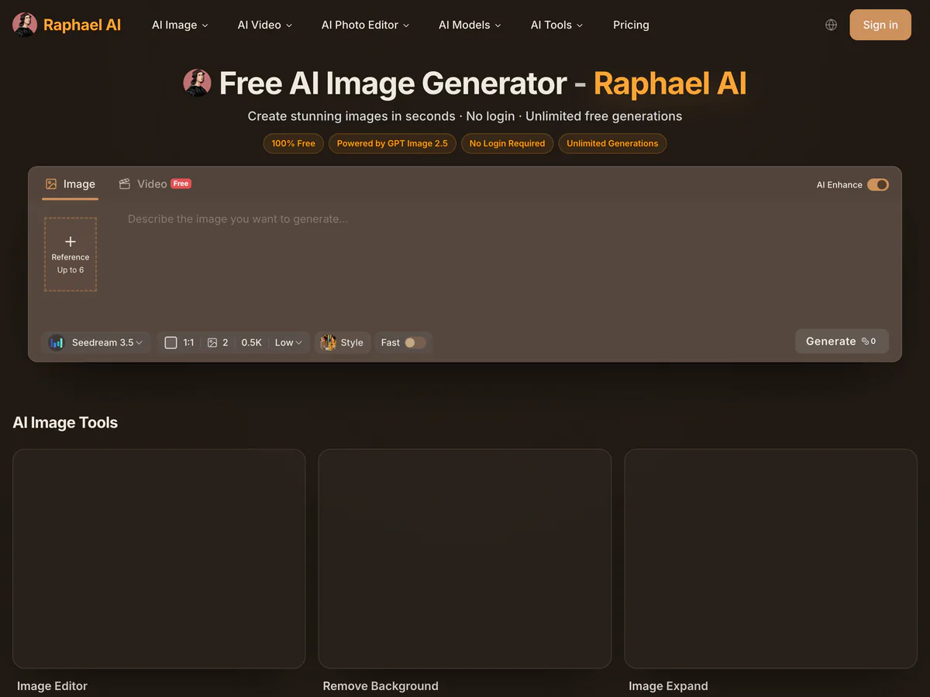Toggle the AI Enhance switch
This screenshot has width=930, height=697.
coord(878,184)
